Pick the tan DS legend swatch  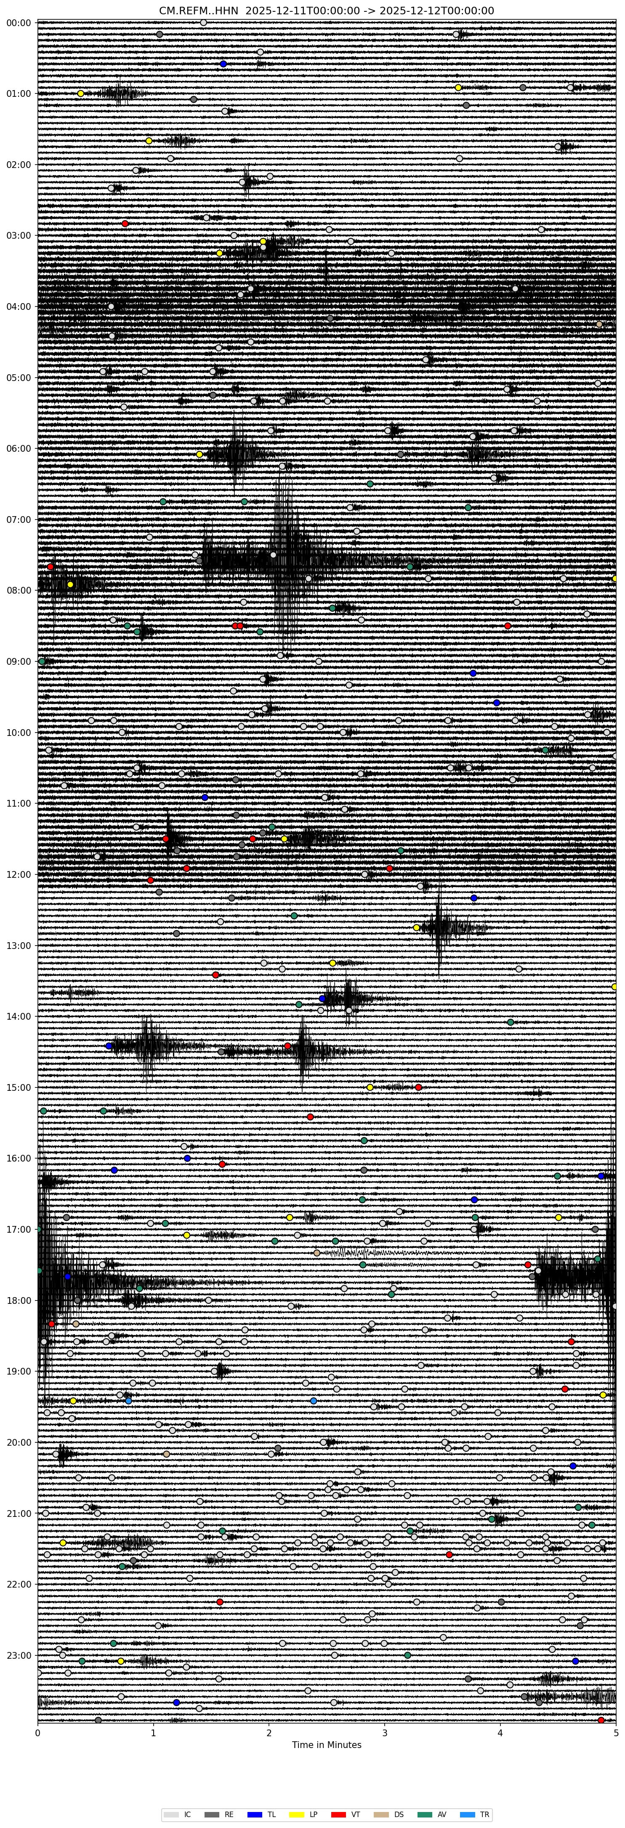click(x=381, y=1809)
